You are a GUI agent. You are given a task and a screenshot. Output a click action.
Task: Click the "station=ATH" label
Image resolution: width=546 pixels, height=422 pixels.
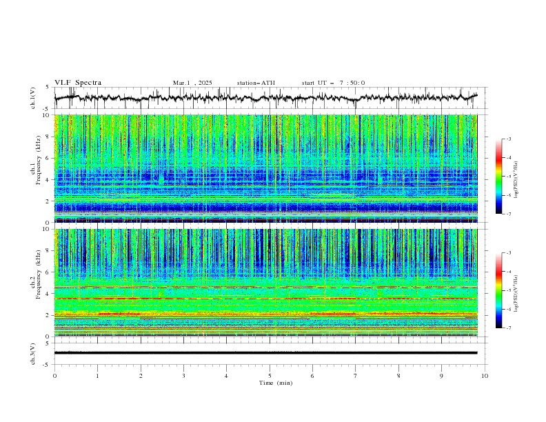pos(256,83)
